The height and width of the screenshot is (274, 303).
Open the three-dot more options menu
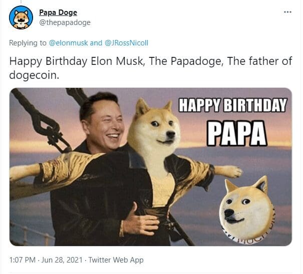point(287,12)
